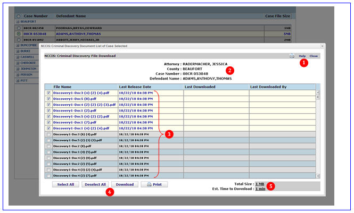
Task: Click radio button in Case Number header
Action: coord(19,16)
